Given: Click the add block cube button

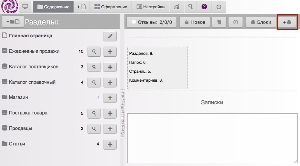Looking at the screenshot, I should [287, 22].
